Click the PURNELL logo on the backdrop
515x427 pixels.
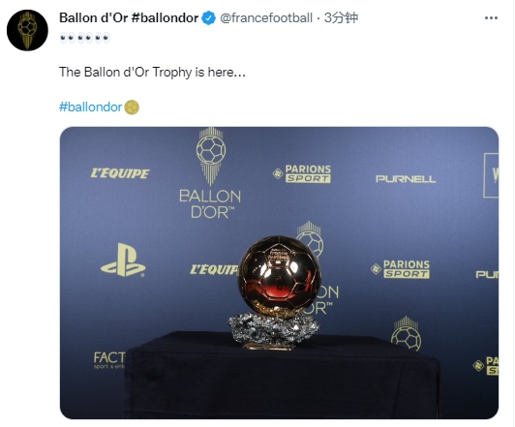click(x=406, y=179)
